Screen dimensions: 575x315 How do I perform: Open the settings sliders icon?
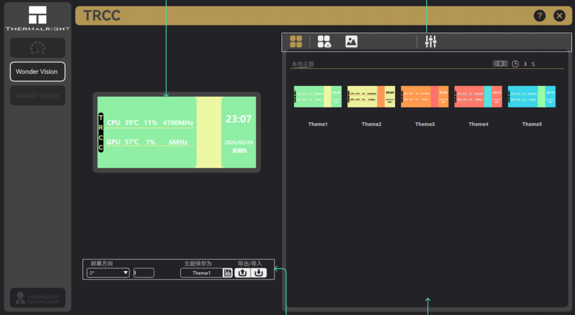point(431,42)
